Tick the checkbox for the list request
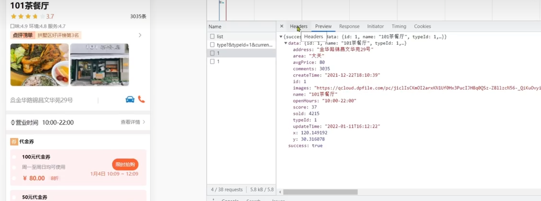 coord(212,36)
